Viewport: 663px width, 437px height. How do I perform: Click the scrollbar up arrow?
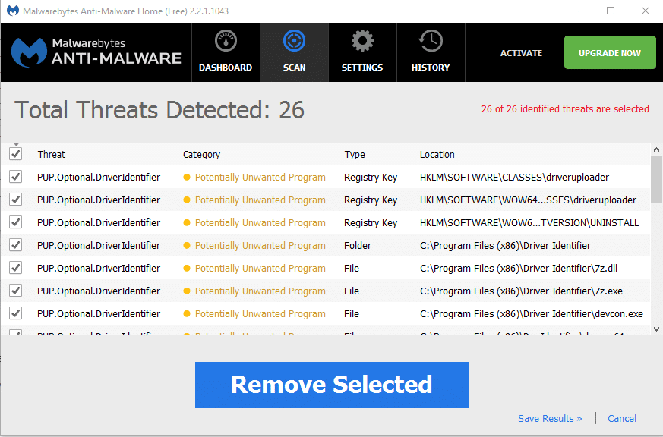pyautogui.click(x=656, y=149)
